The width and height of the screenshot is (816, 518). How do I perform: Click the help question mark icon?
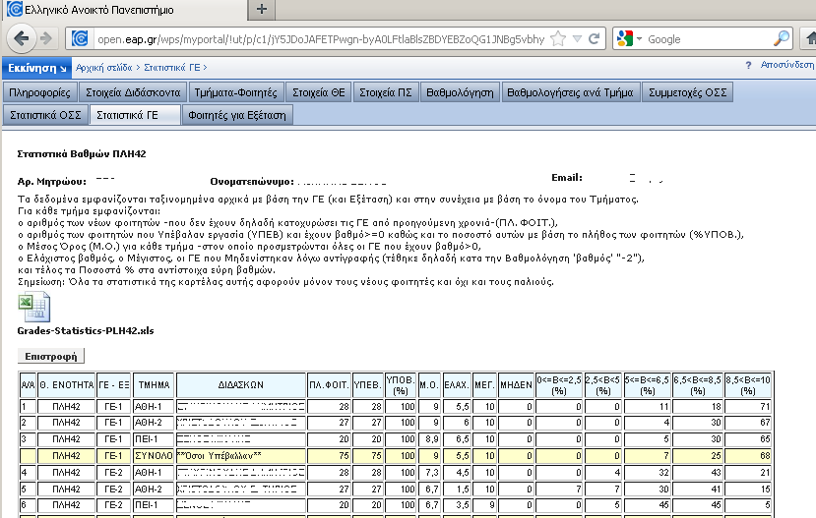pos(748,65)
